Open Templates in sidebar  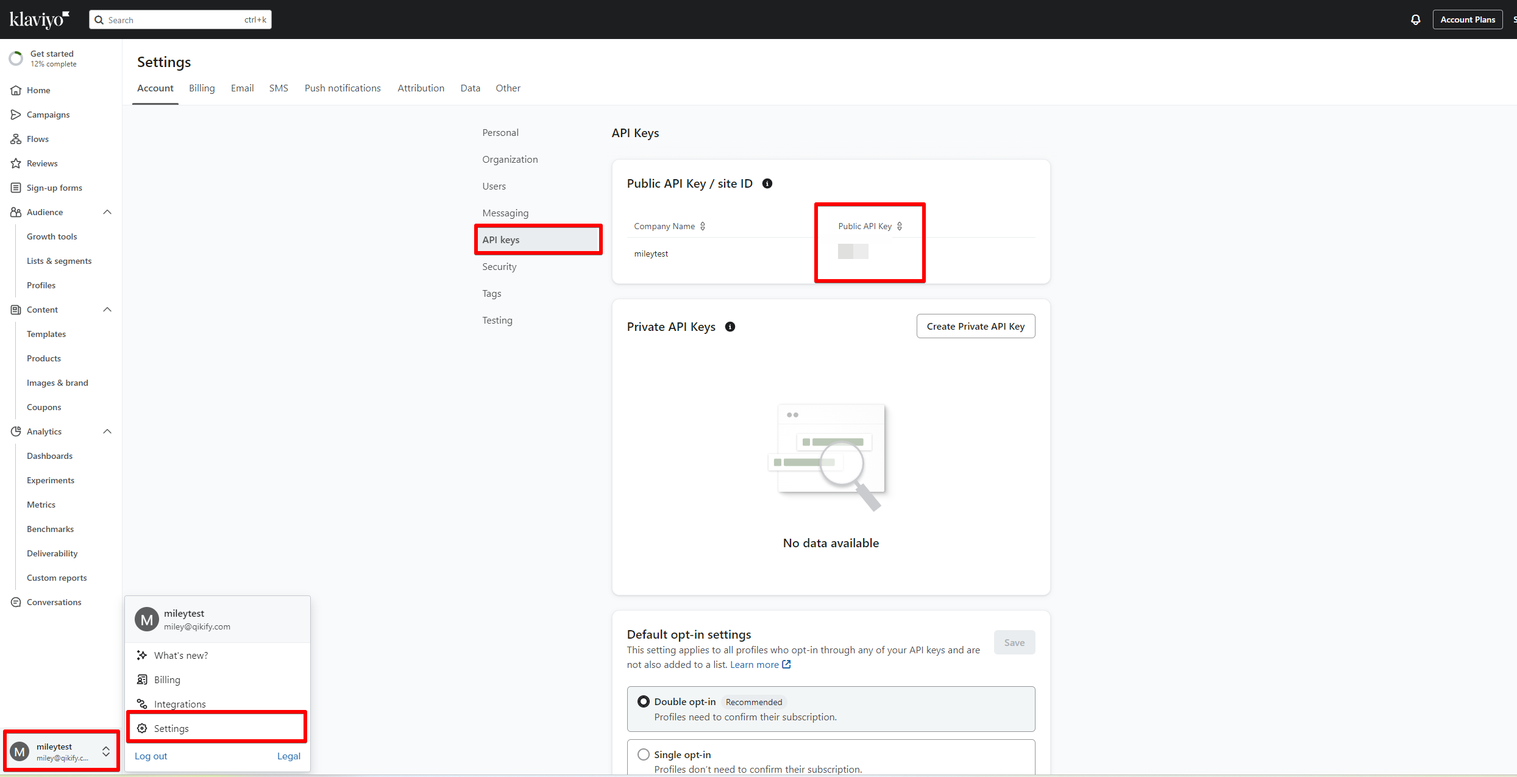(x=46, y=334)
